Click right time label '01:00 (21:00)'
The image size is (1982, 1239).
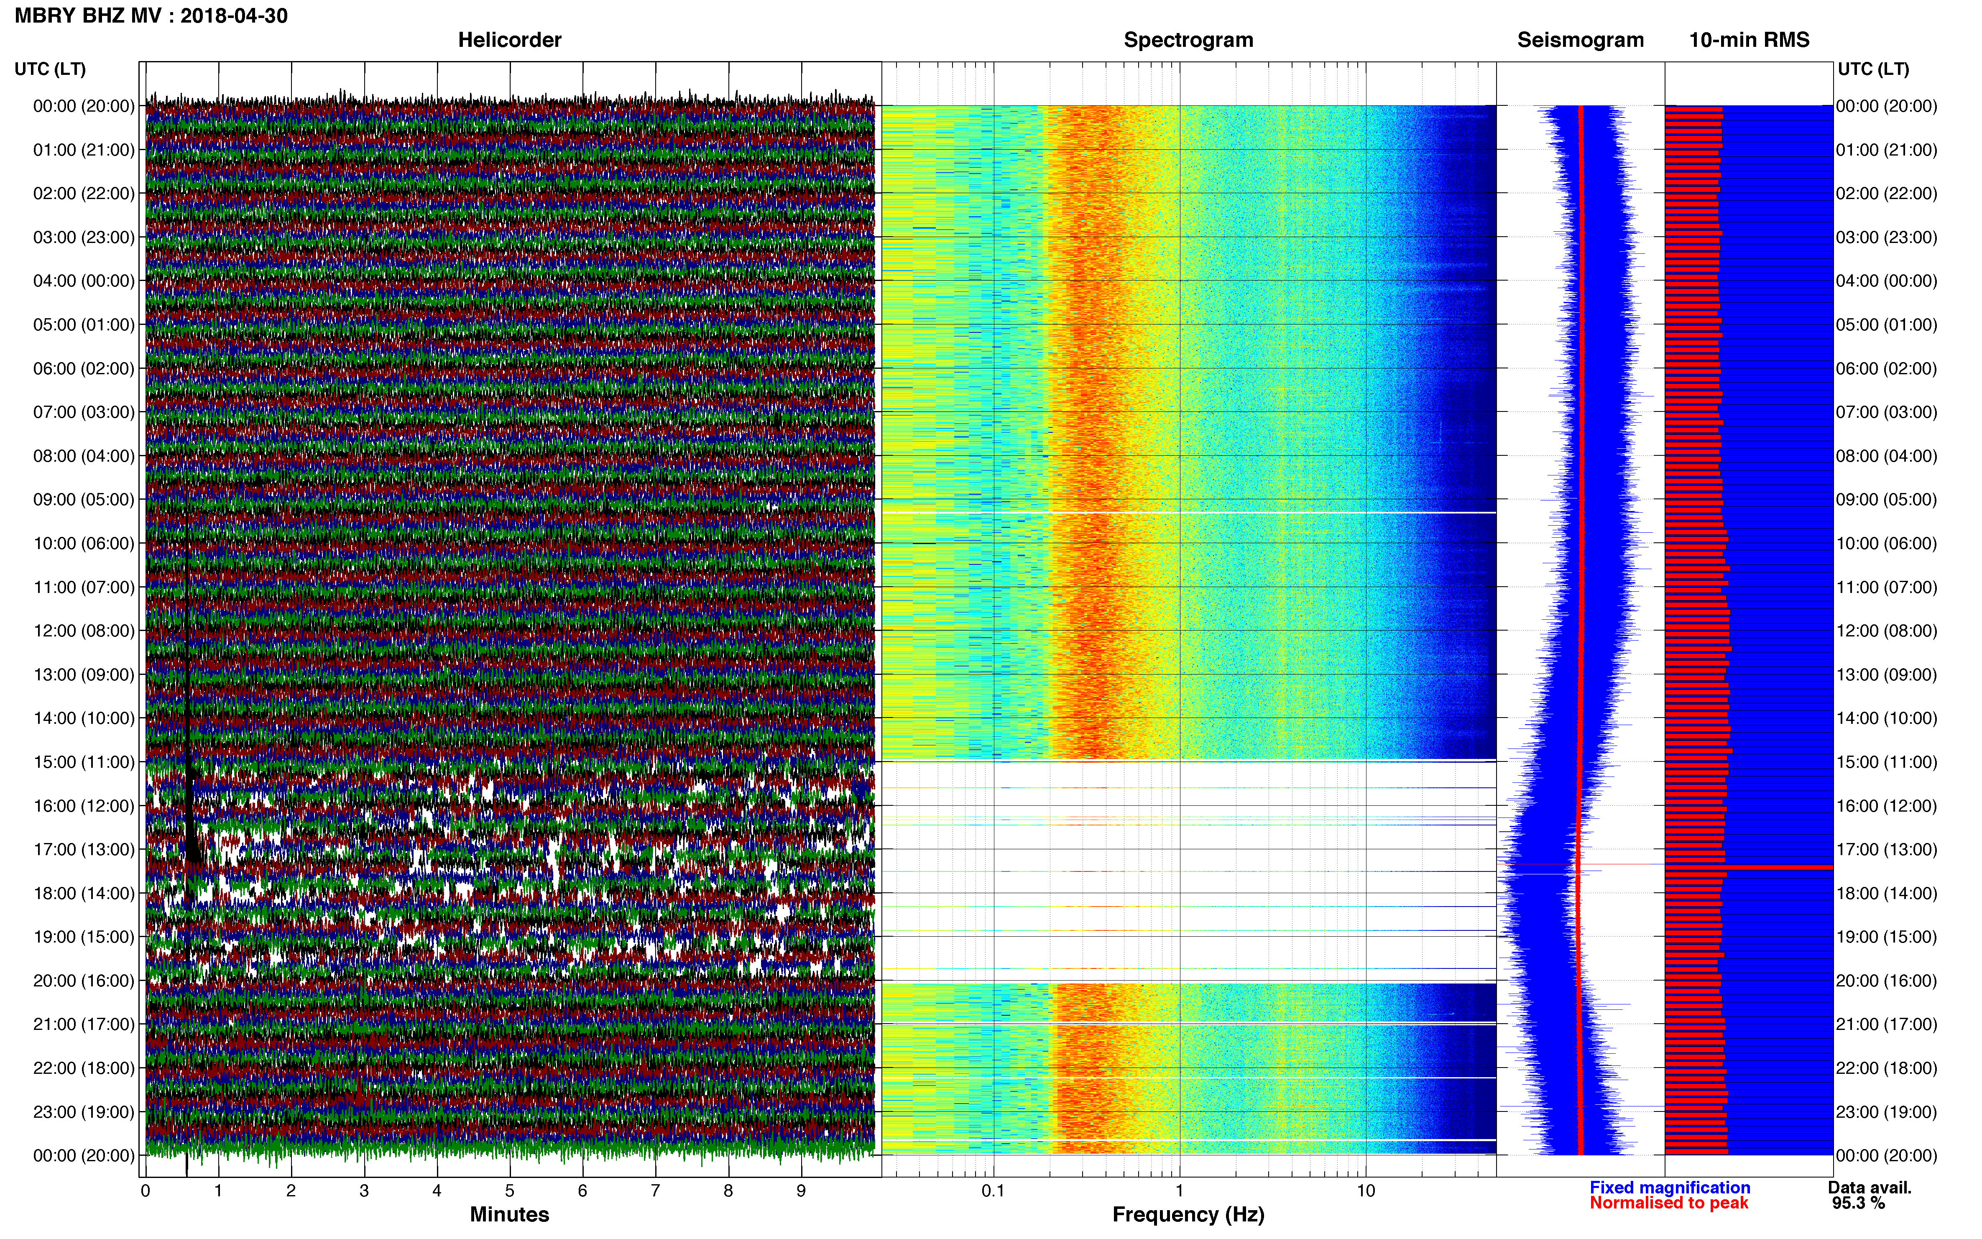coord(1886,150)
